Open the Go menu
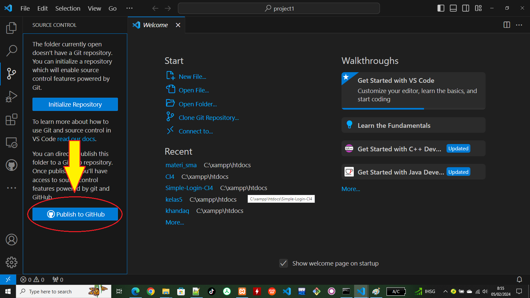The image size is (530, 298). click(x=113, y=8)
